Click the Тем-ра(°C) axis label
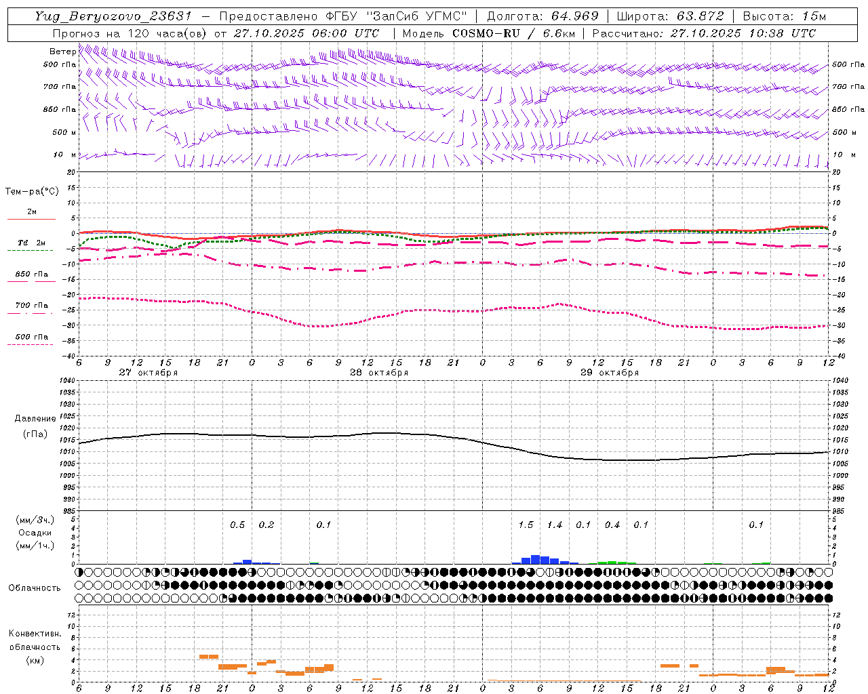868x694 pixels. coord(32,192)
